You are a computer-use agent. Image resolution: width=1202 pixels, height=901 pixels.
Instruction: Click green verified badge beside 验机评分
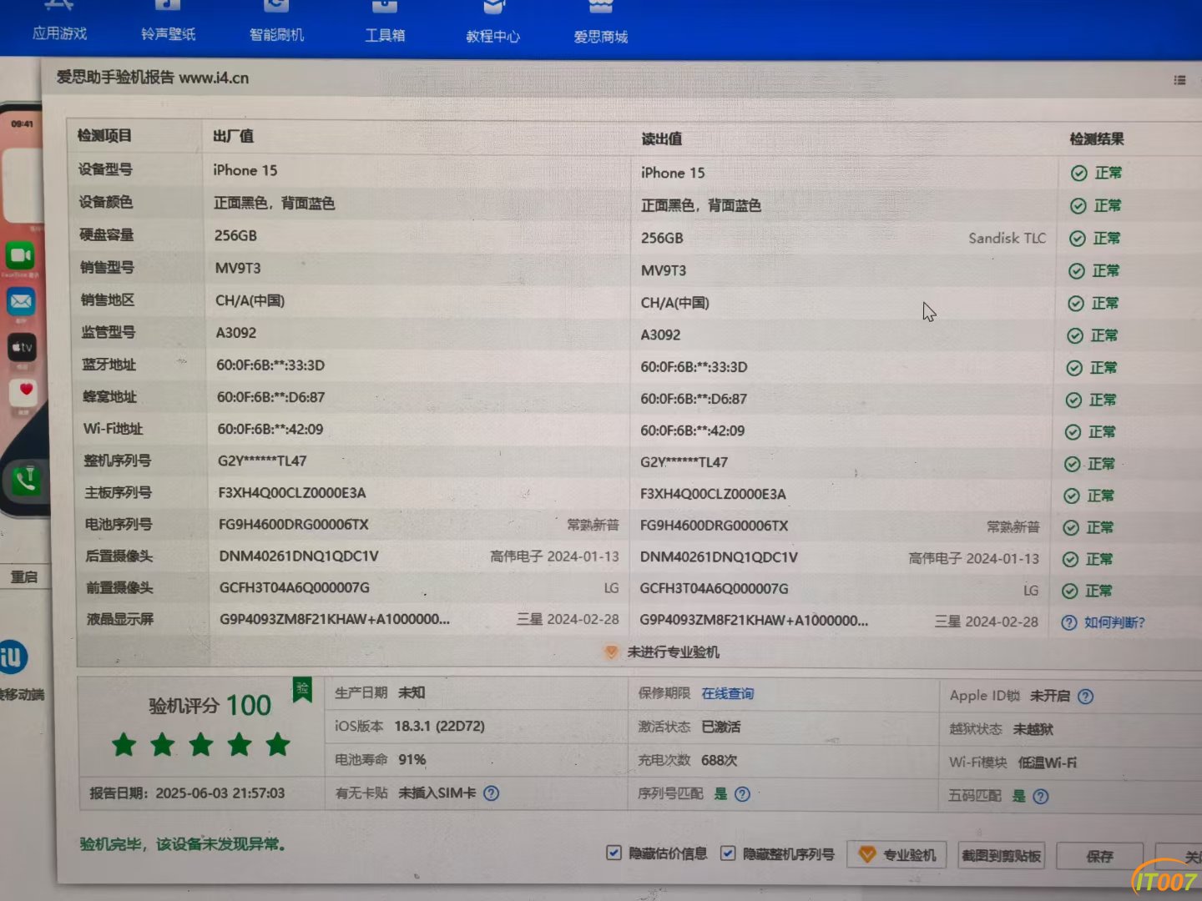302,690
